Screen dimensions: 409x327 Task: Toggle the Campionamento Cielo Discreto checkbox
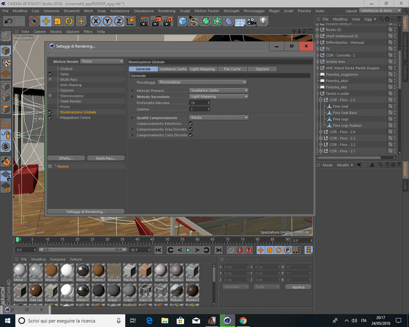point(190,135)
